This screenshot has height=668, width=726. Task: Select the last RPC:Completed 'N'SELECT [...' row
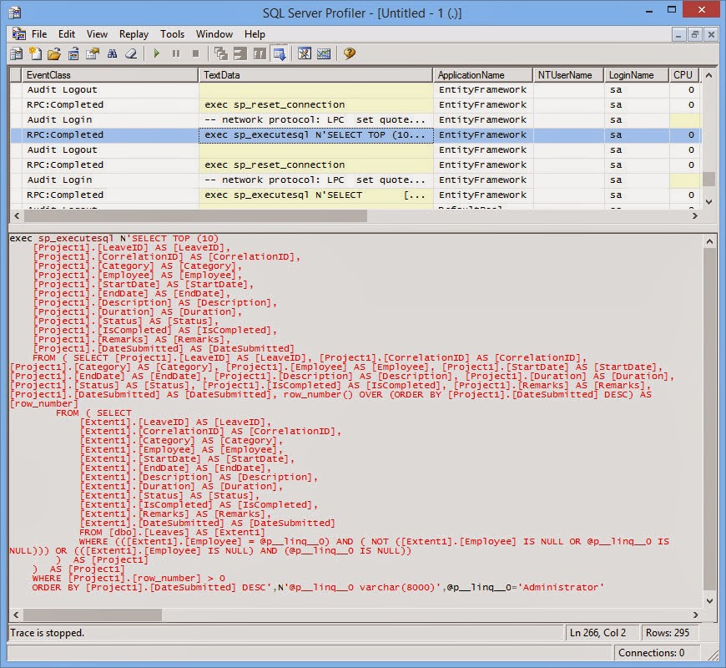click(355, 195)
